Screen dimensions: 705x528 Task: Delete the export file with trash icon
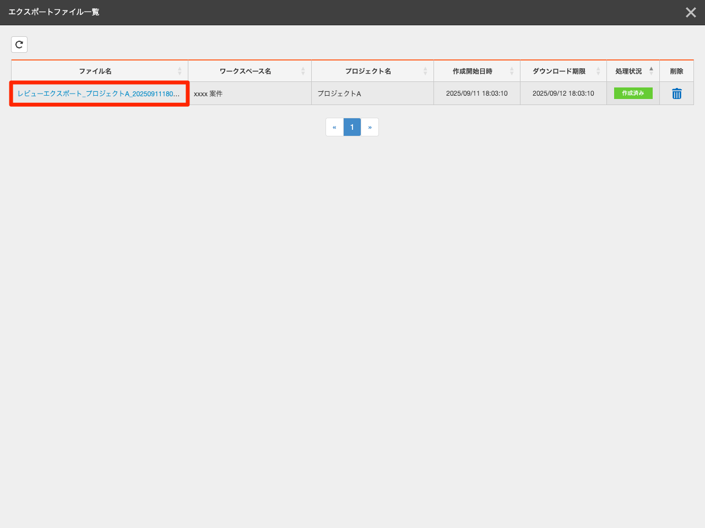[x=676, y=94]
